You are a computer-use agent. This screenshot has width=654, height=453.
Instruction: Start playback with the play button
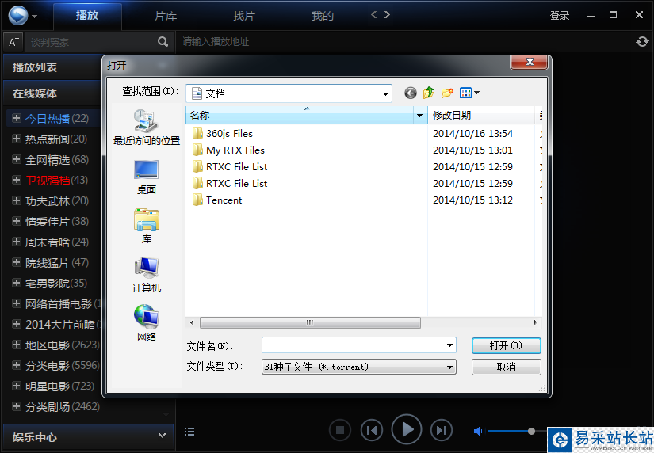[x=406, y=429]
